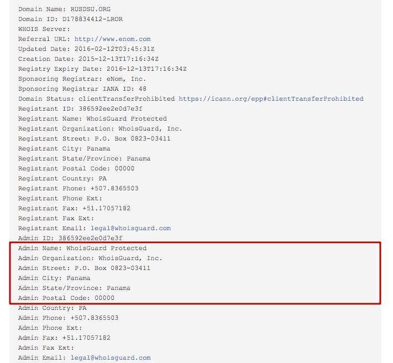393x363 pixels.
Task: Click the Sponsoring Registrar eNom, Inc. line
Action: pos(82,79)
